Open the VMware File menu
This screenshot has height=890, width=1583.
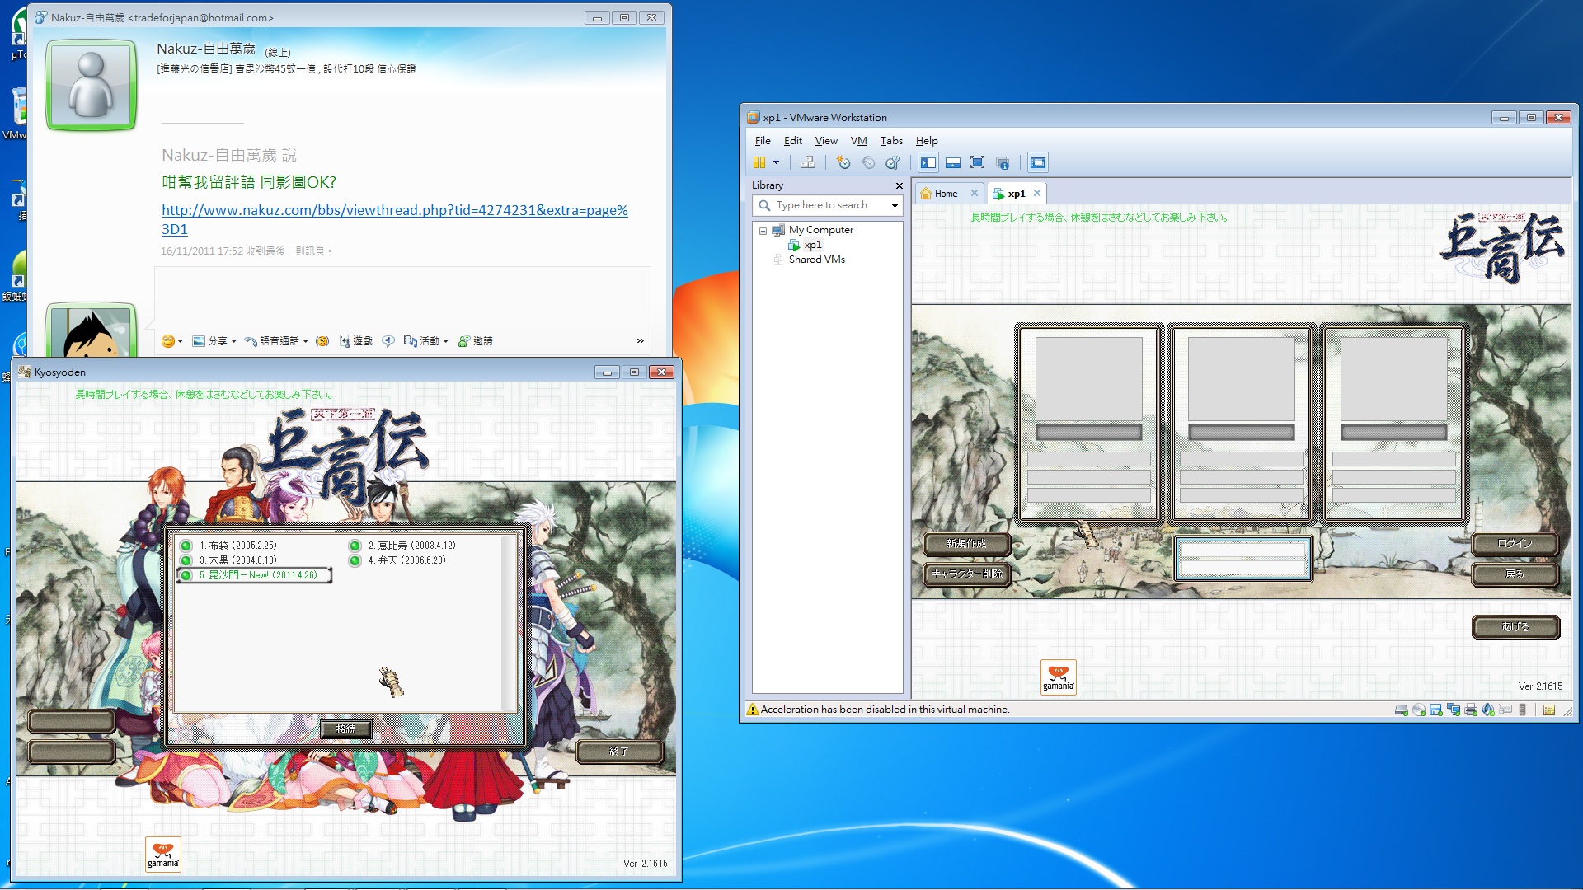(x=763, y=141)
